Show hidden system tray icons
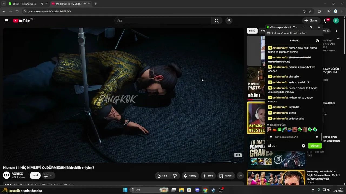 tap(313, 190)
